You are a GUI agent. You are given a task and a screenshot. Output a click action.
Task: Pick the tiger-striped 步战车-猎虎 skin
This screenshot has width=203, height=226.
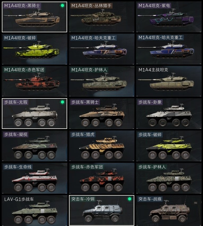tap(102, 146)
